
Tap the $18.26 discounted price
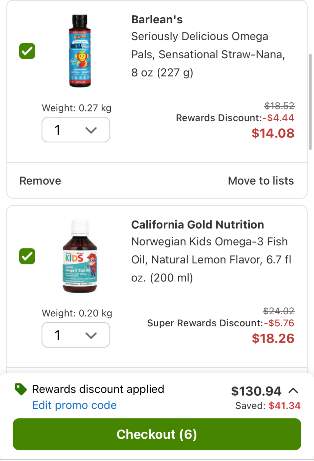click(273, 339)
